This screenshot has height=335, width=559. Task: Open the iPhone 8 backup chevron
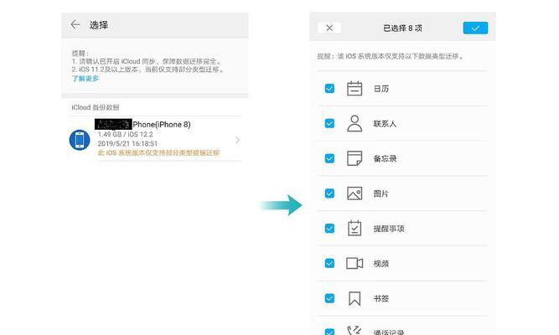[x=237, y=140]
